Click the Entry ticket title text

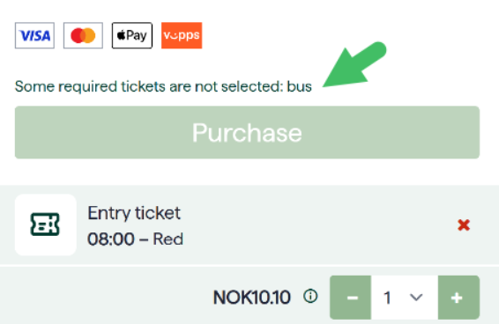(x=134, y=213)
